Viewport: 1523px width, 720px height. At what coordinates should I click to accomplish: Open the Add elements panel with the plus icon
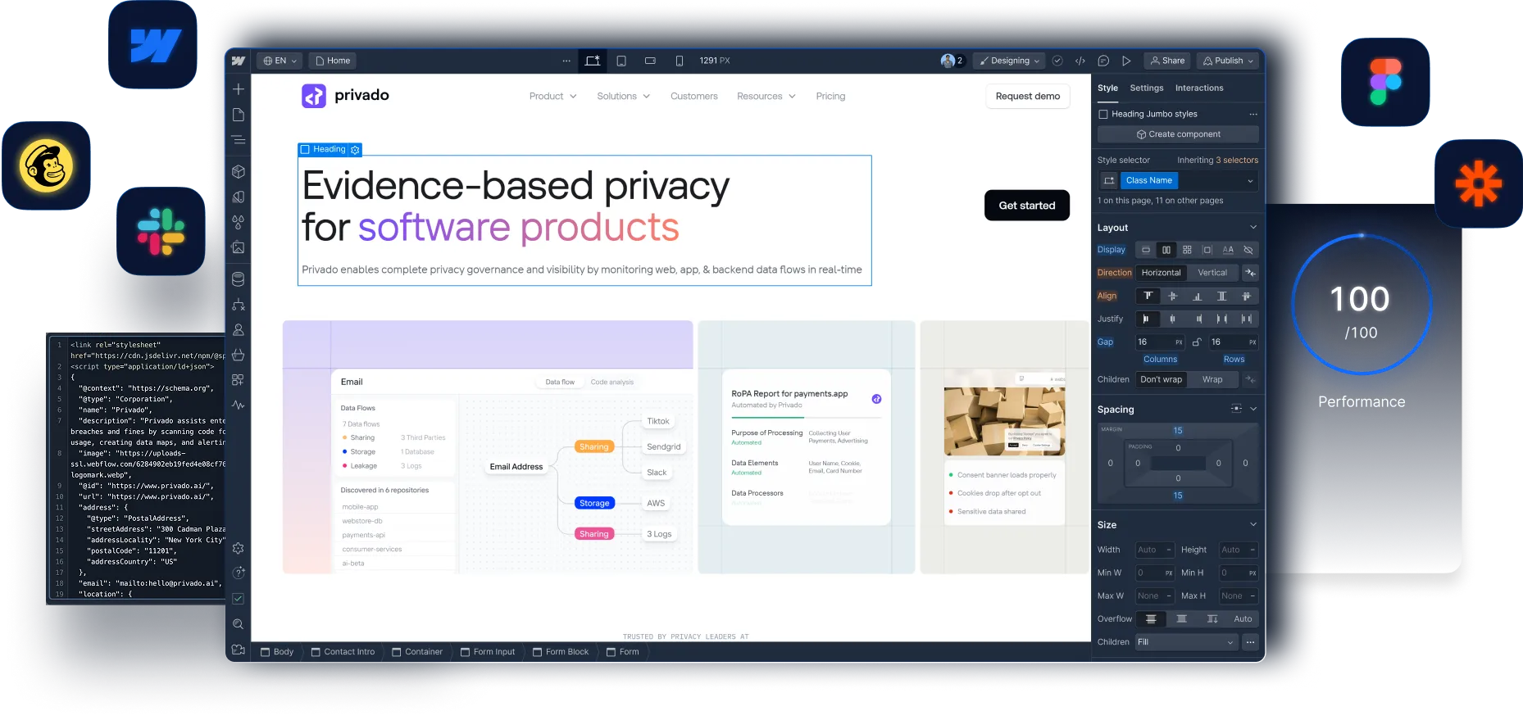pos(239,89)
